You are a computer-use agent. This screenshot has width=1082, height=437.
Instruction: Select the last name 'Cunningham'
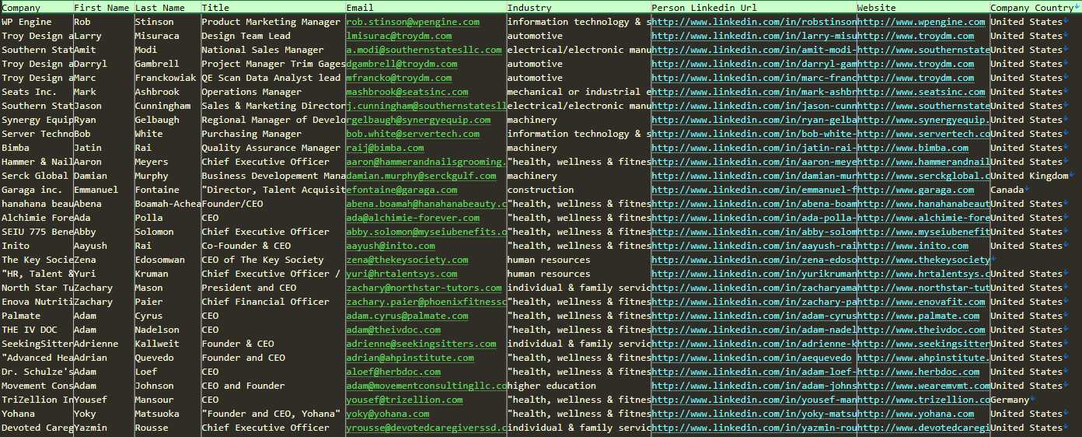pyautogui.click(x=163, y=106)
